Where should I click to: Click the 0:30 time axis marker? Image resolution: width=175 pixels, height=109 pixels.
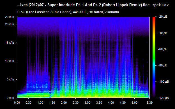pos(28,103)
